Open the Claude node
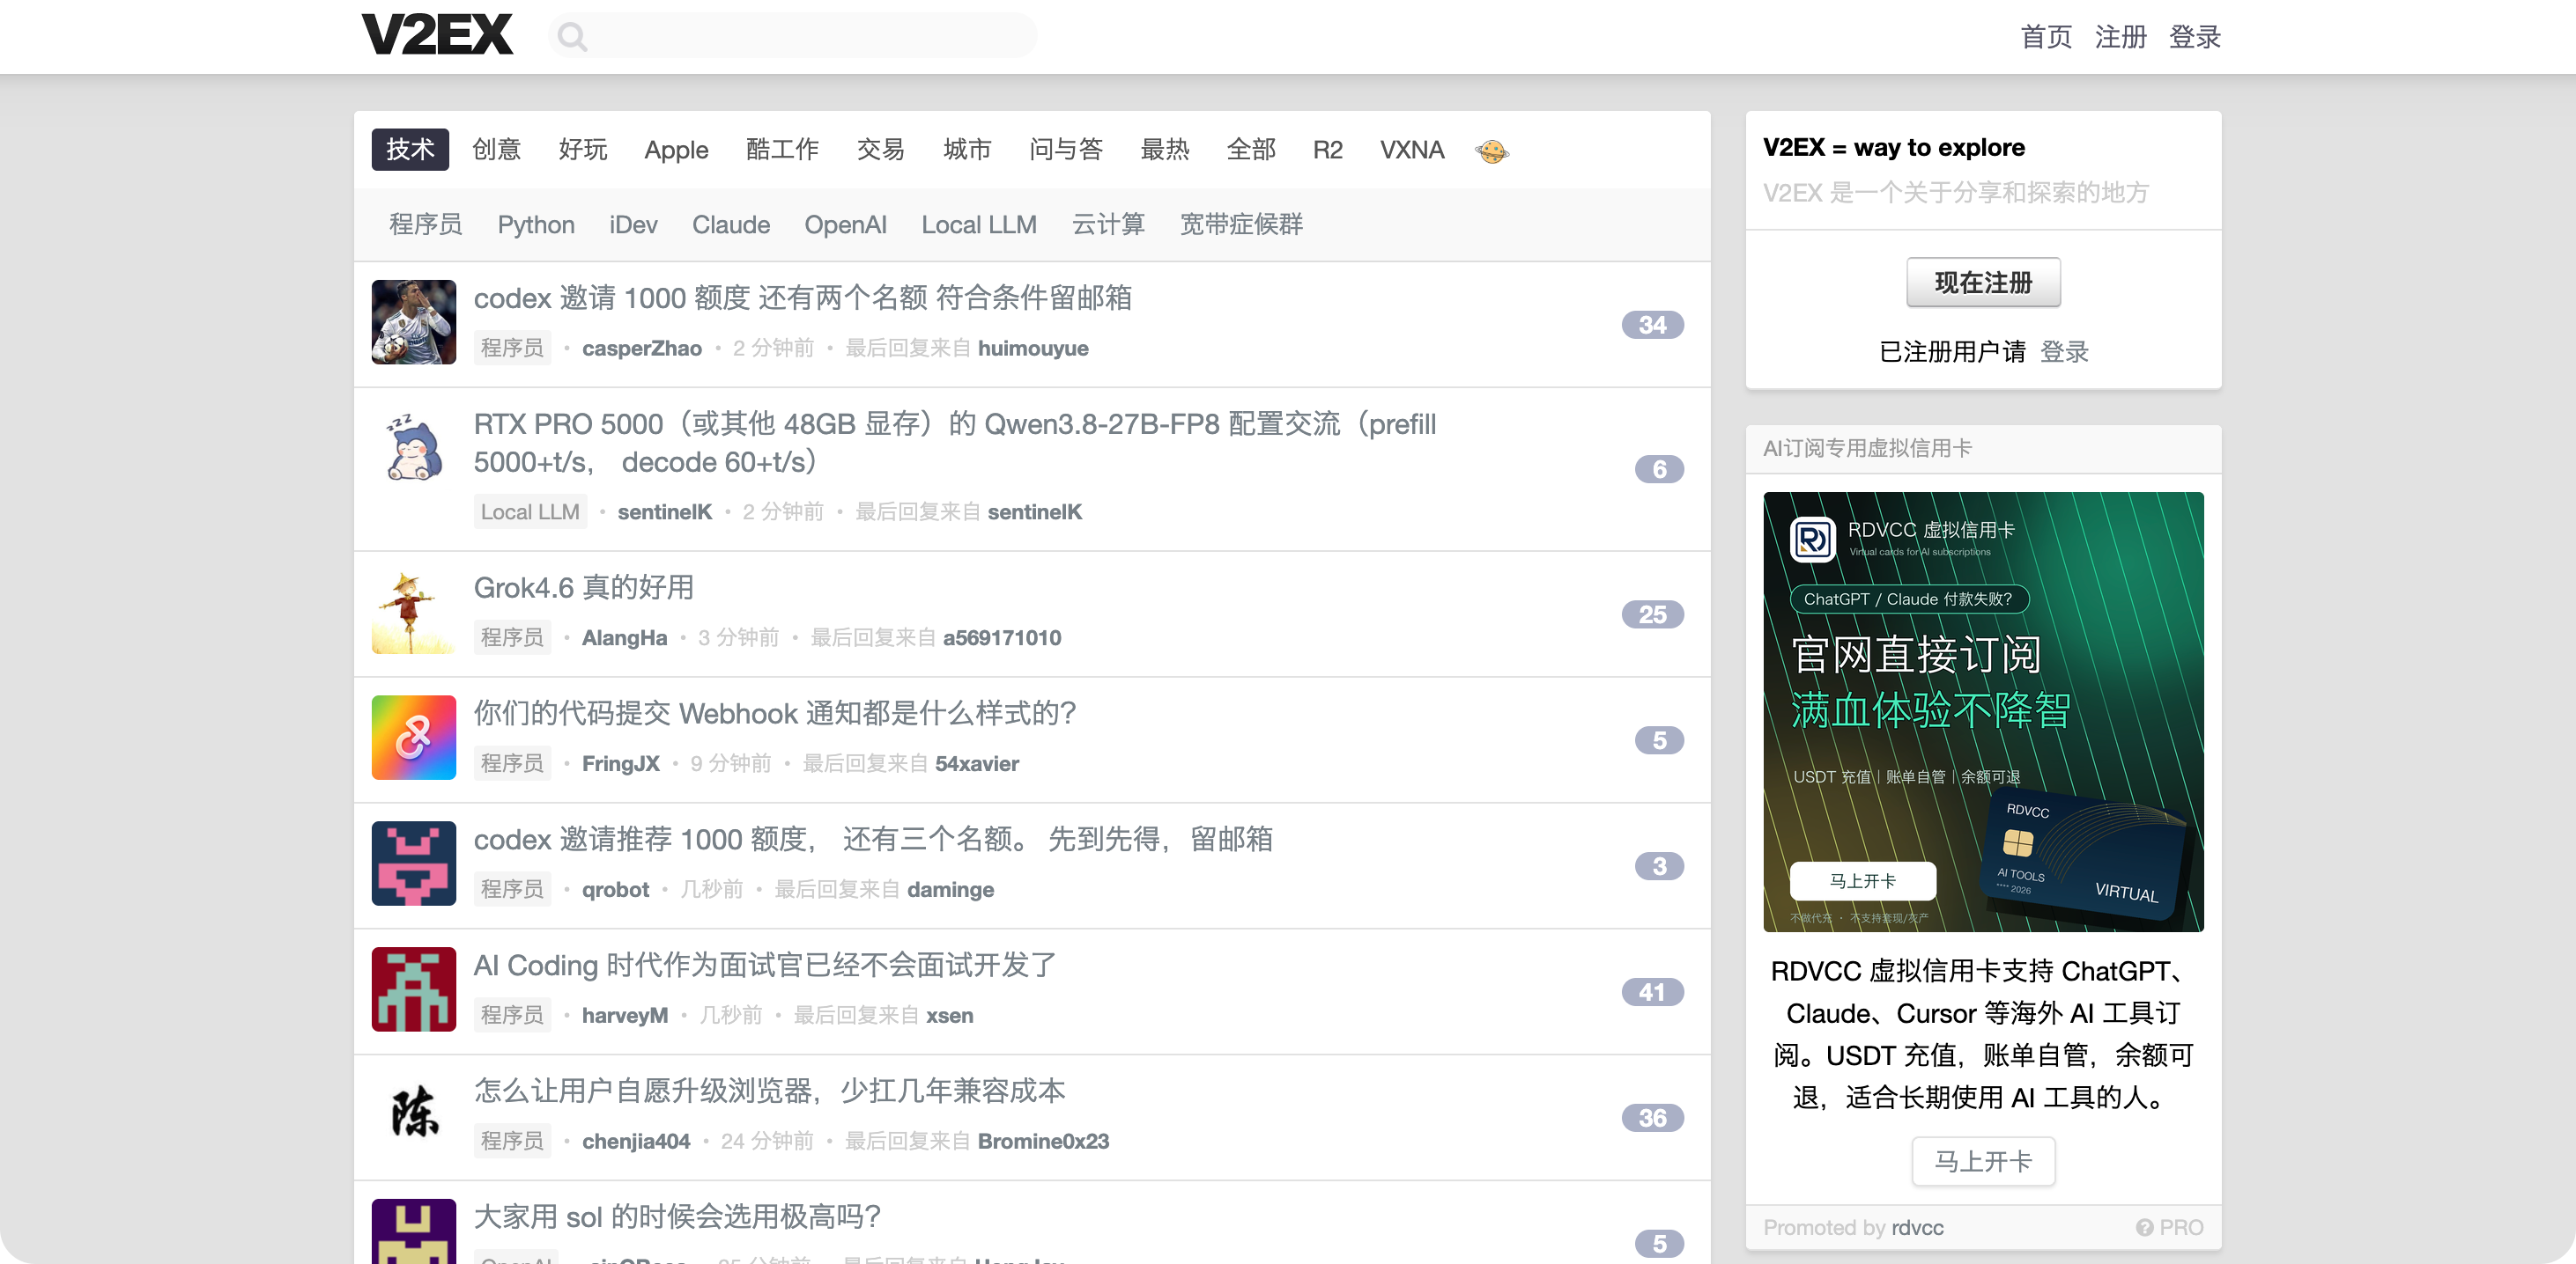2576x1264 pixels. tap(731, 224)
